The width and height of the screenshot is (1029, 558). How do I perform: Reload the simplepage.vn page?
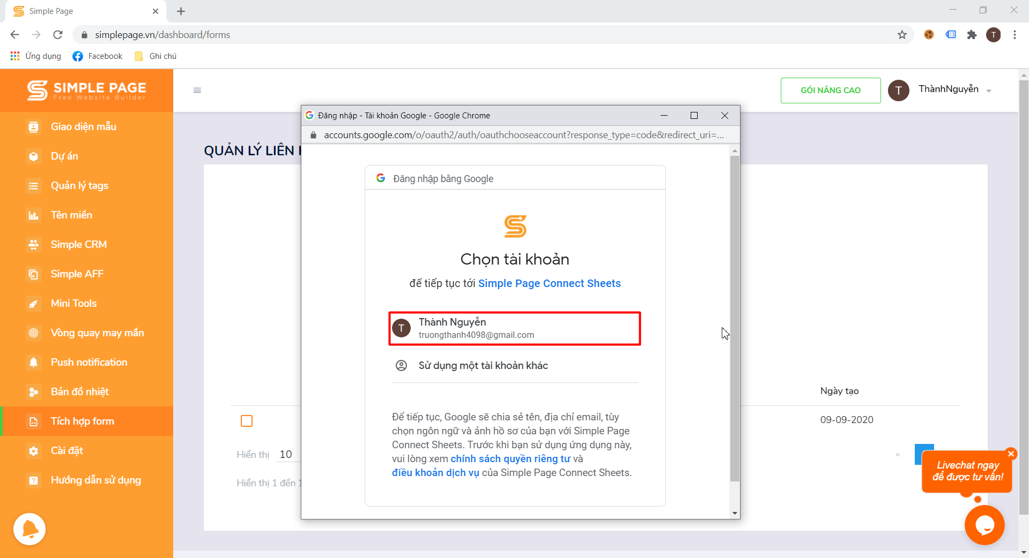58,35
